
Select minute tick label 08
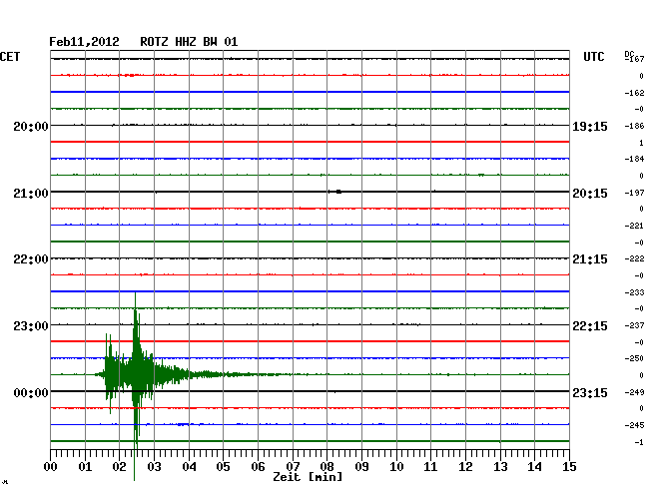tap(326, 467)
